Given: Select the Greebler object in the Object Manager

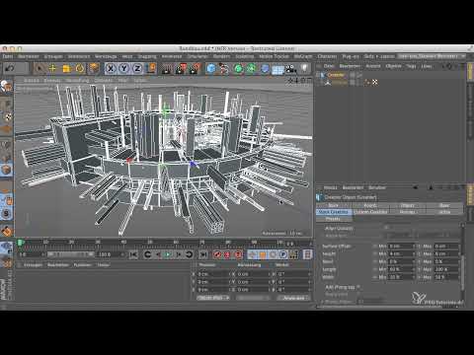Looking at the screenshot, I should click(336, 75).
